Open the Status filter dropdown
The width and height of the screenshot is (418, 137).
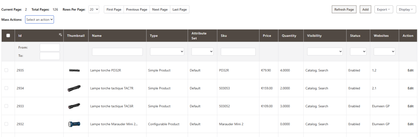(358, 52)
